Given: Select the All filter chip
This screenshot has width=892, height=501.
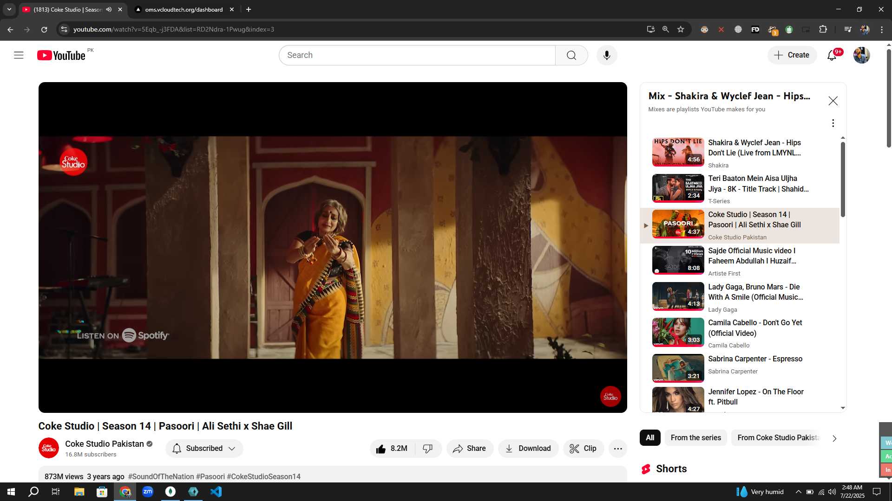Looking at the screenshot, I should point(650,438).
